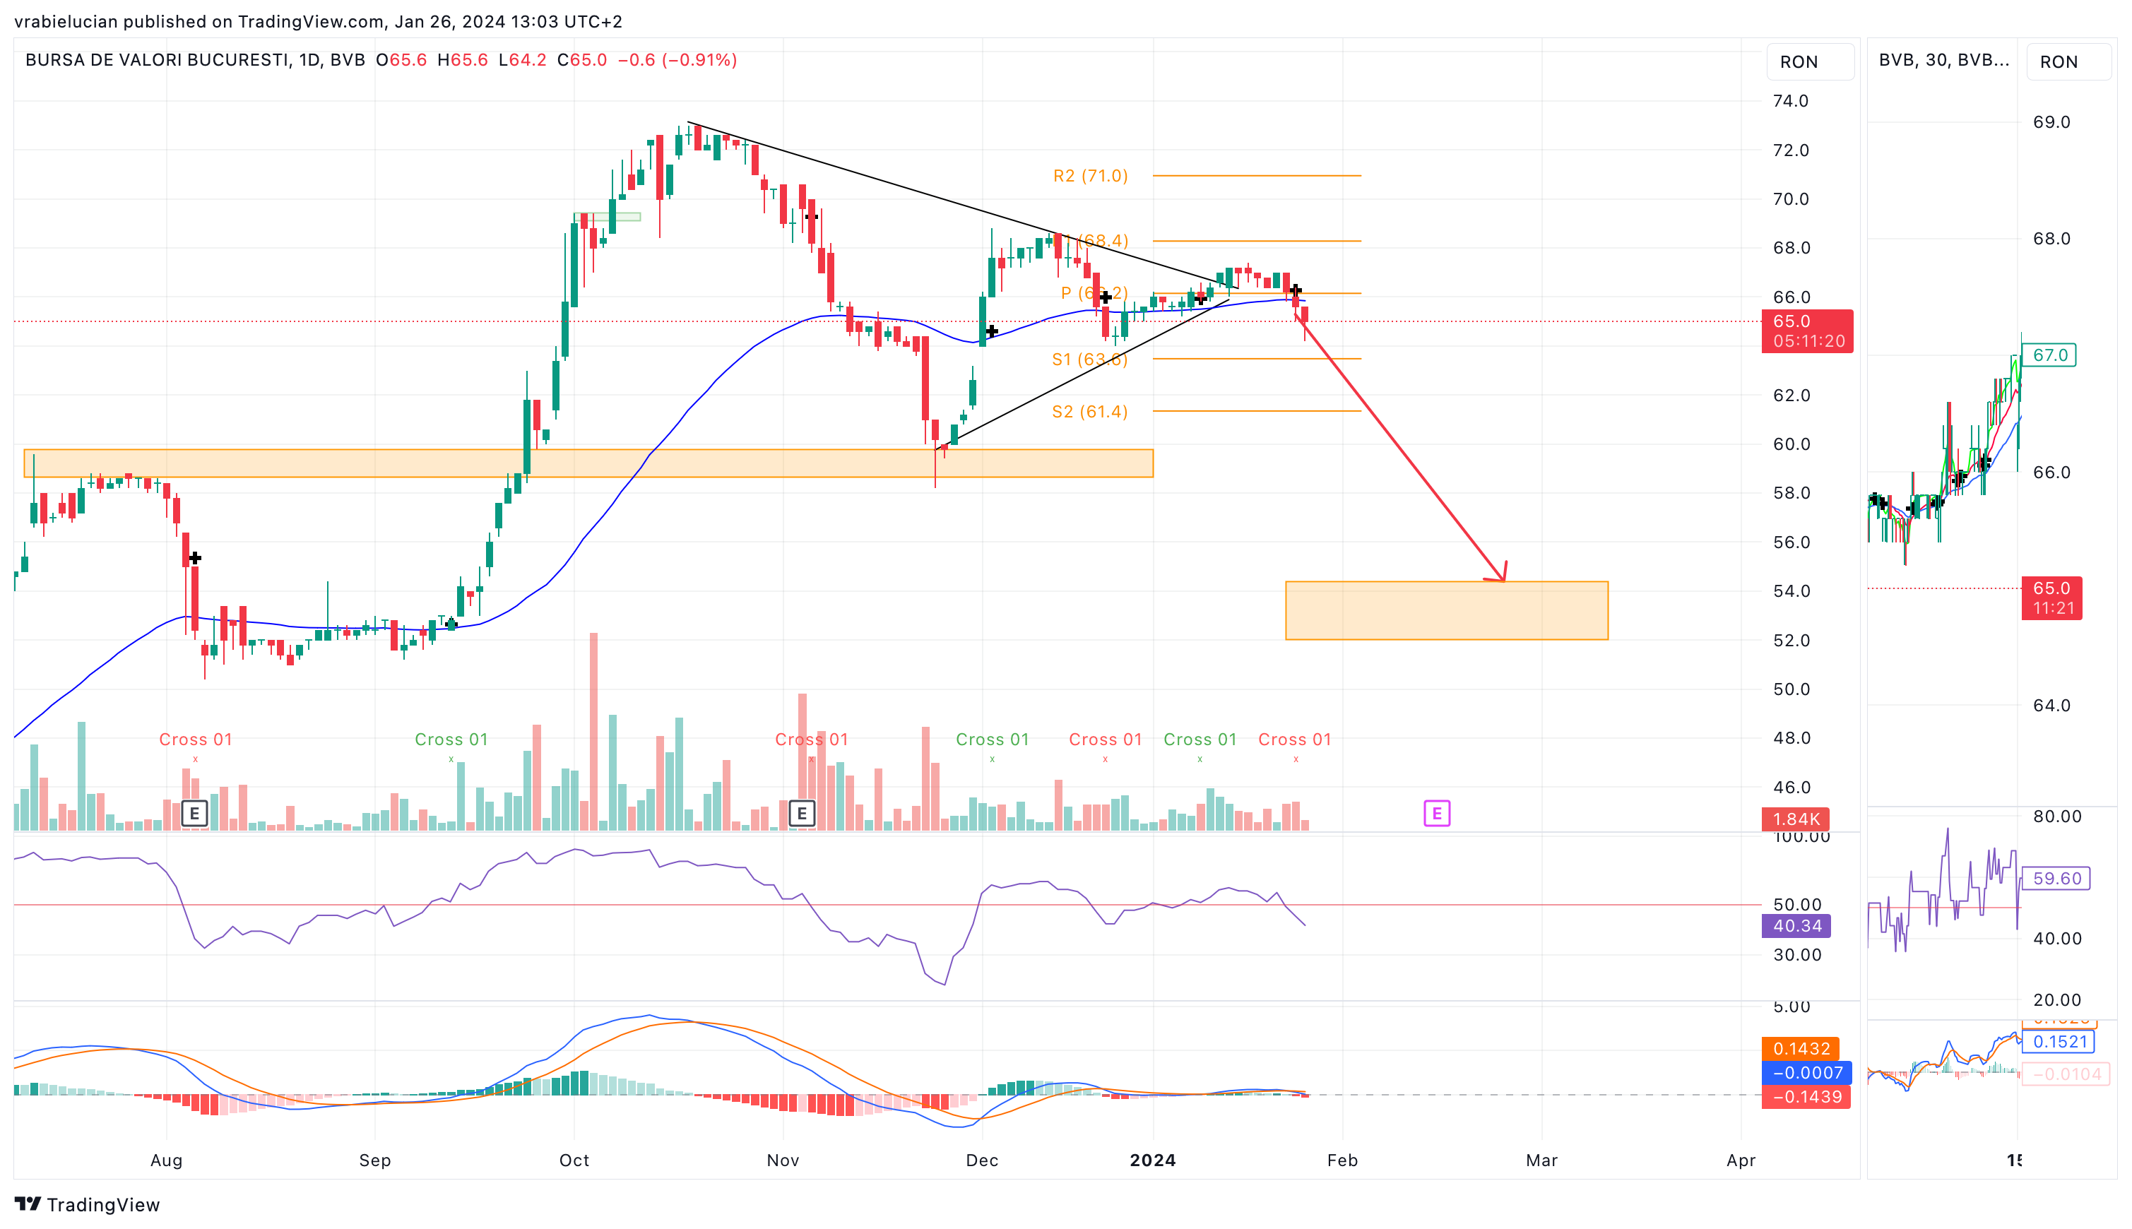Click the red 65.0 current price label on the main chart
Screen dimensions: 2132x1229
click(x=1807, y=331)
